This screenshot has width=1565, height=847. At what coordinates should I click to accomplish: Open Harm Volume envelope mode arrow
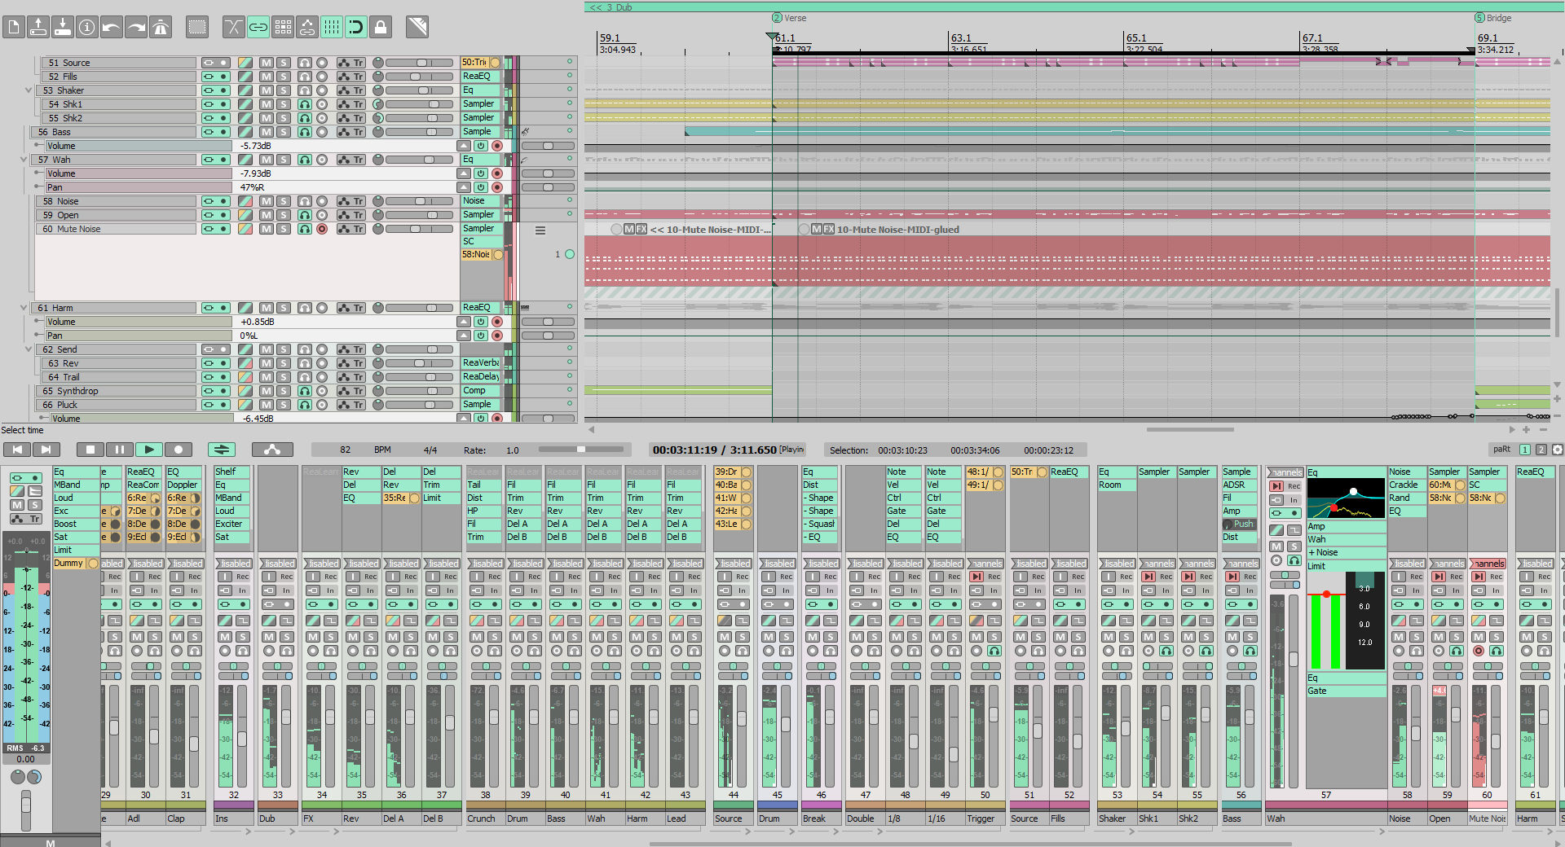[x=465, y=322]
